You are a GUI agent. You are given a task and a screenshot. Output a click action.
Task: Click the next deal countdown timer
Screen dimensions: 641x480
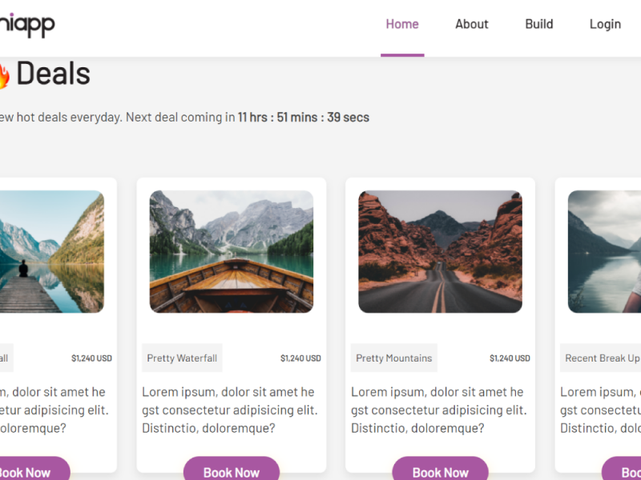pyautogui.click(x=304, y=118)
